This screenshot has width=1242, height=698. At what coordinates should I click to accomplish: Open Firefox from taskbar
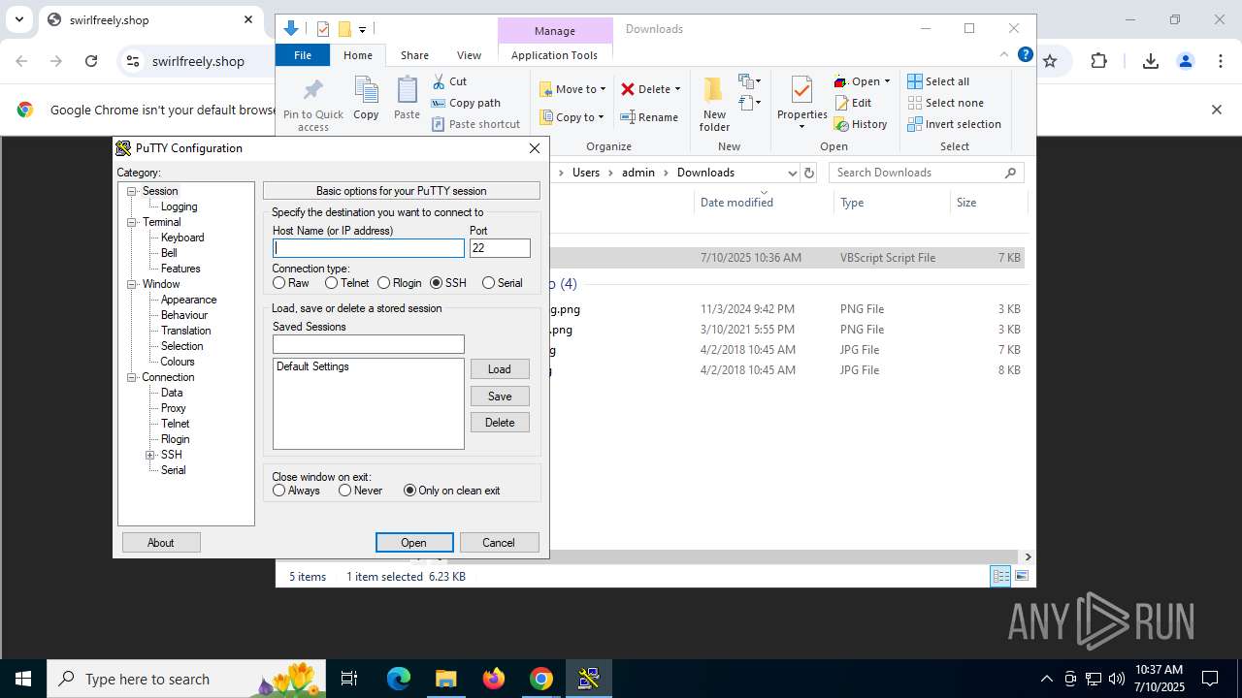click(x=494, y=679)
